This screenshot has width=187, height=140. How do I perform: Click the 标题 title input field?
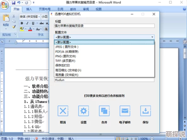(x=104, y=26)
